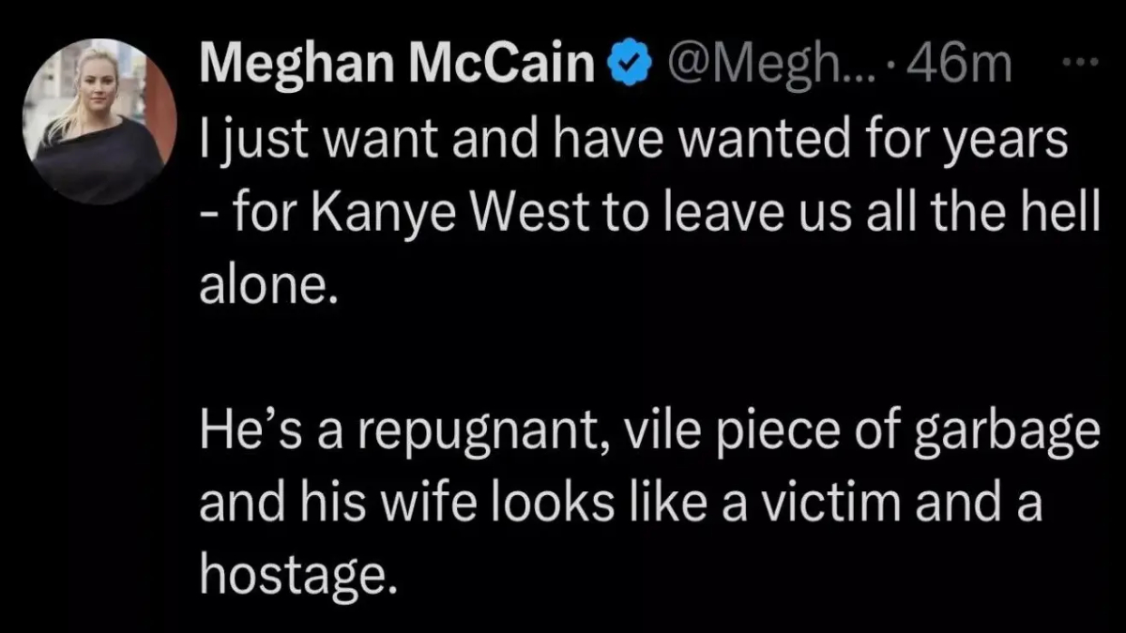Click the final word "hostage."
1126x633 pixels.
(x=292, y=573)
